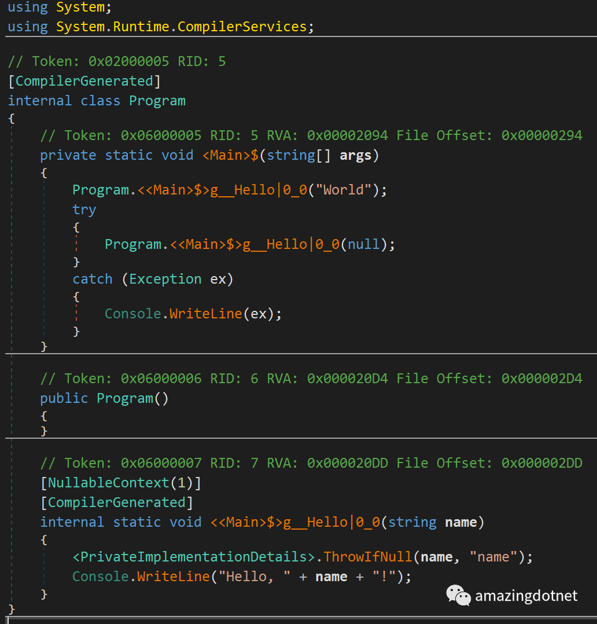Click the File Offset value 0x00000294
The width and height of the screenshot is (597, 624).
click(541, 135)
